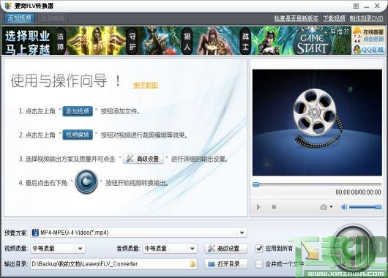Click the video preview film reel area
This screenshot has width=388, height=278.
pos(317,122)
